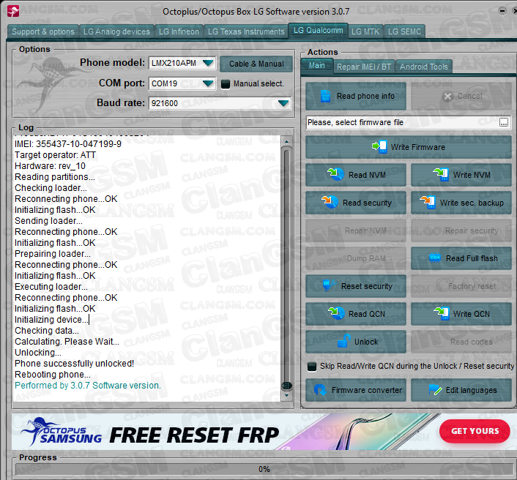Click the firmware file browse ellipsis button

[504, 122]
